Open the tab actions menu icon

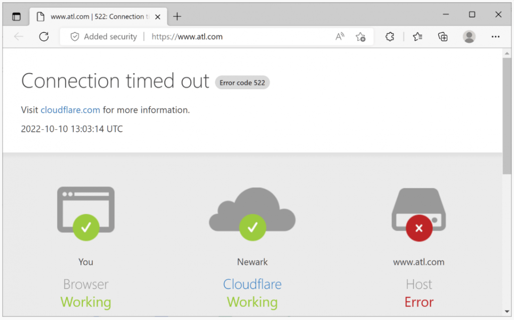[17, 17]
